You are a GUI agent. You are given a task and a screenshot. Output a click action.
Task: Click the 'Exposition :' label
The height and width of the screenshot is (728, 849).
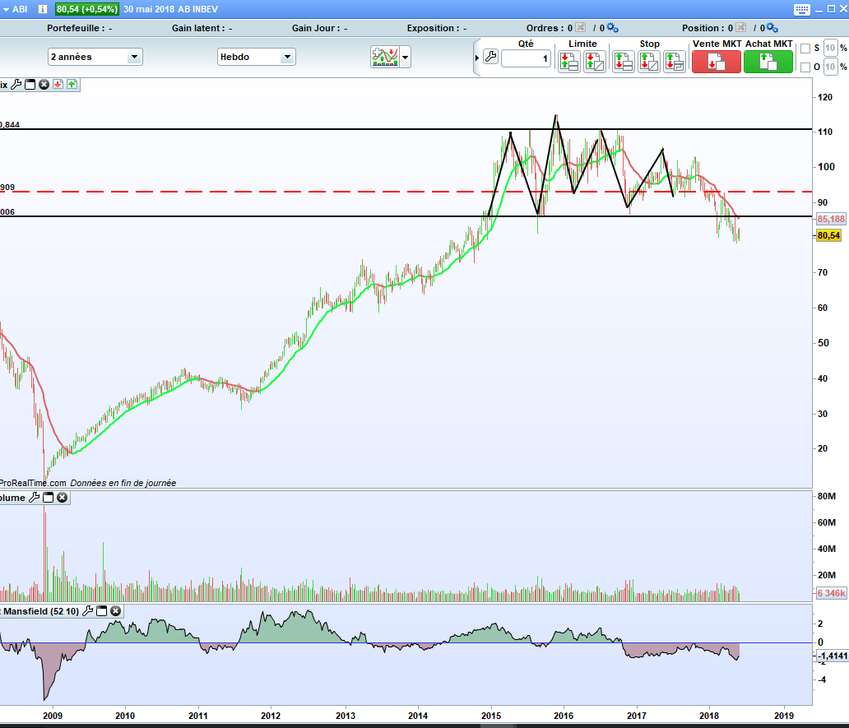[434, 28]
